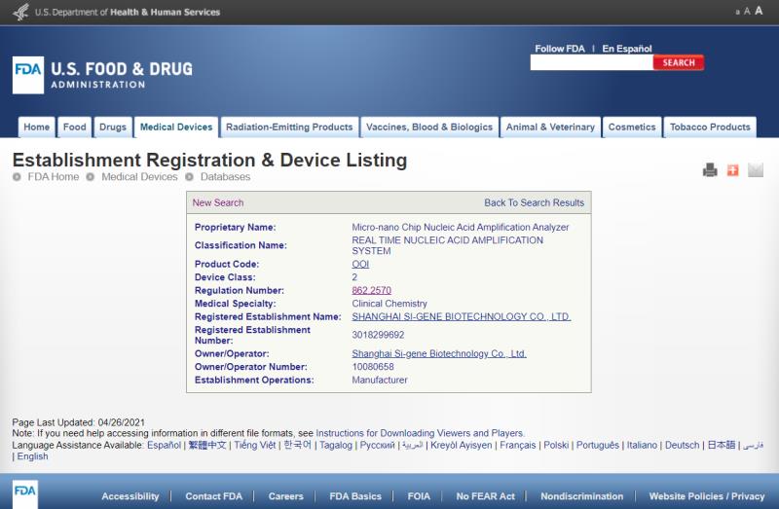Open No FEAR Act footer link
779x509 pixels.
click(x=485, y=496)
